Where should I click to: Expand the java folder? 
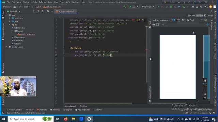point(10,21)
